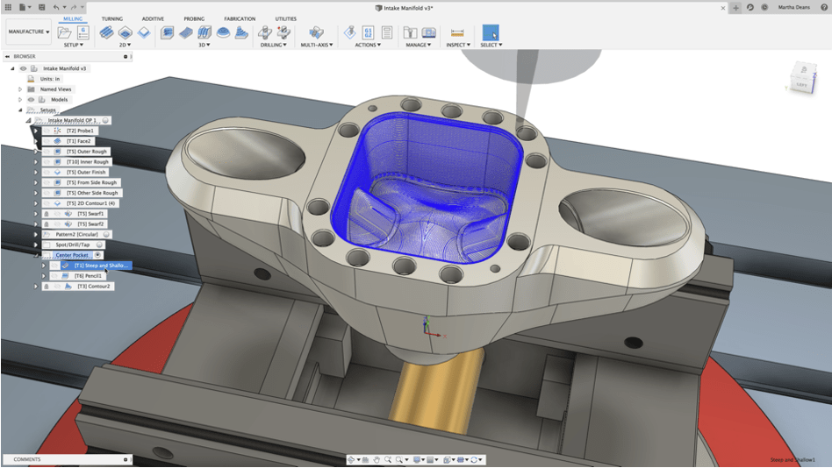Click the Undo arrow in top bar
The height and width of the screenshot is (468, 832).
[57, 7]
